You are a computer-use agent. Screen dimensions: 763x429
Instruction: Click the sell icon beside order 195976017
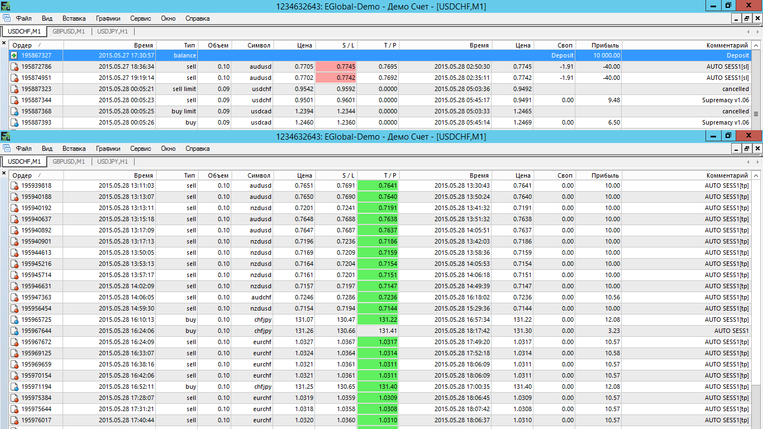15,420
